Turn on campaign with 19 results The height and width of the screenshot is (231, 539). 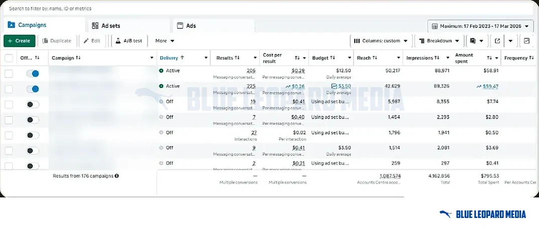click(33, 104)
